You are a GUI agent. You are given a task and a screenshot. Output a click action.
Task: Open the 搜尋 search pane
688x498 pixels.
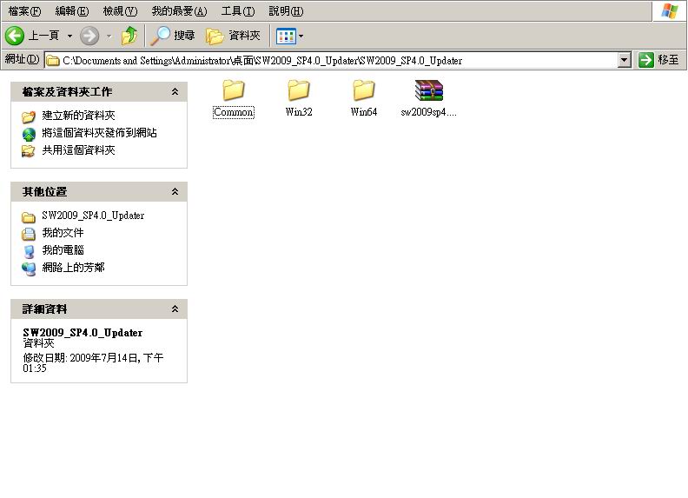[x=173, y=36]
